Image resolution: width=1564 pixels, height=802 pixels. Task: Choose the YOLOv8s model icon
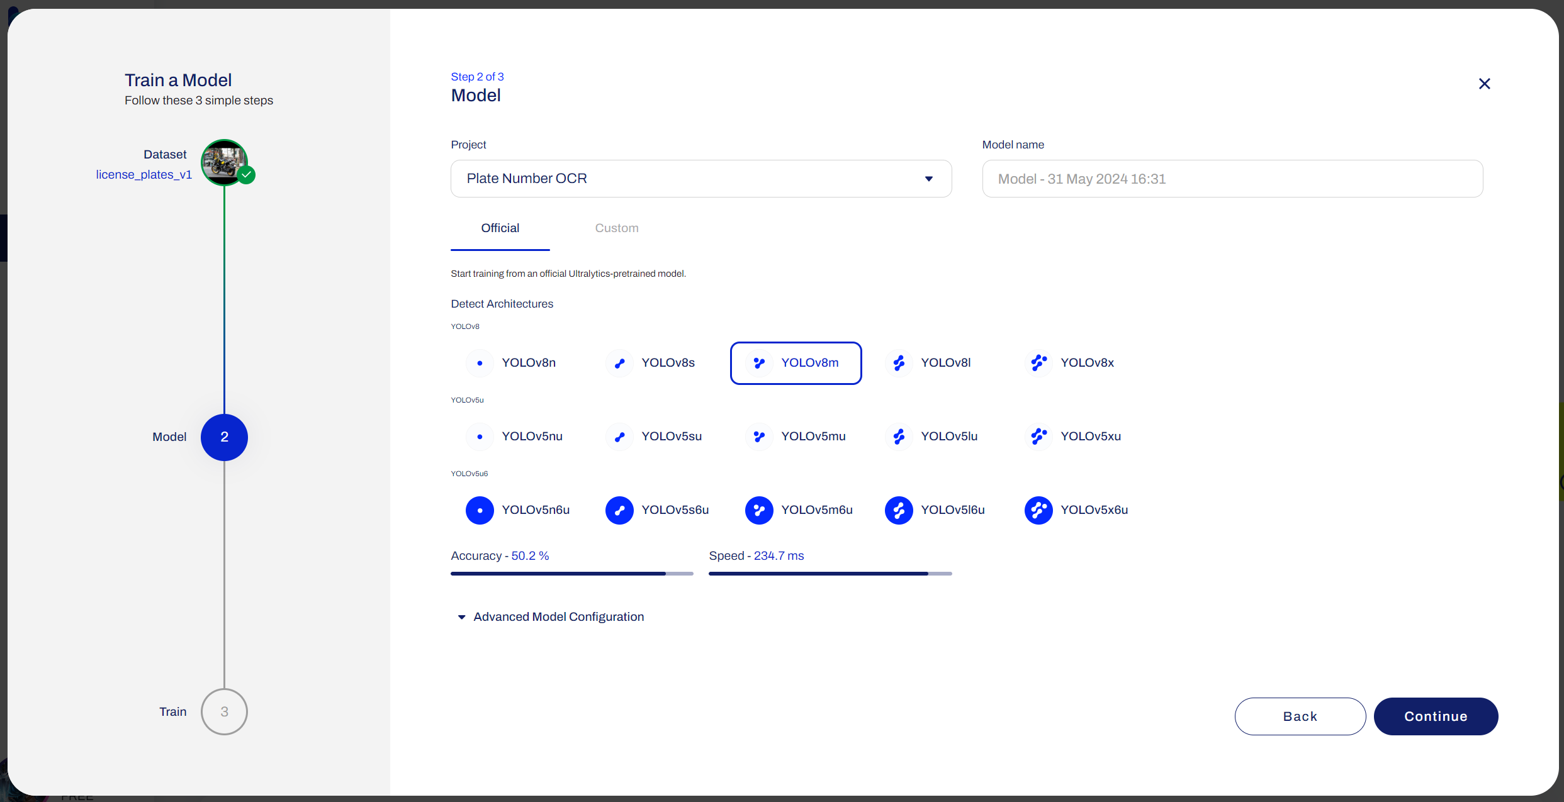click(x=619, y=363)
